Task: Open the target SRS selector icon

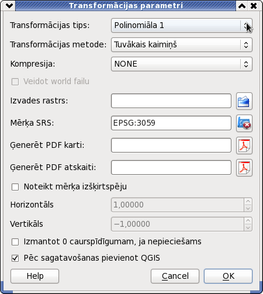Action: click(244, 123)
